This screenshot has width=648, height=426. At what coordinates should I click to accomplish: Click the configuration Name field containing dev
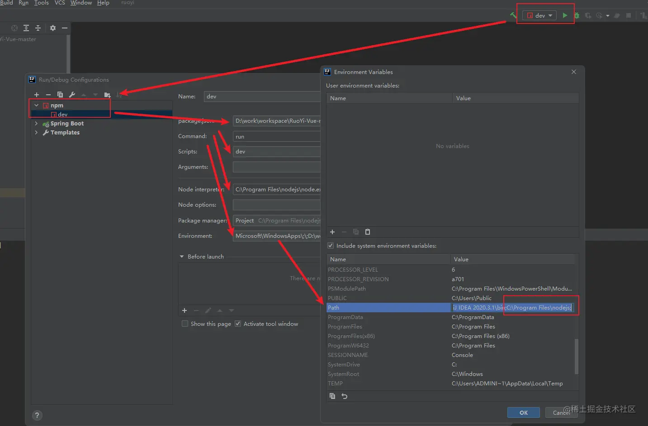click(x=262, y=97)
